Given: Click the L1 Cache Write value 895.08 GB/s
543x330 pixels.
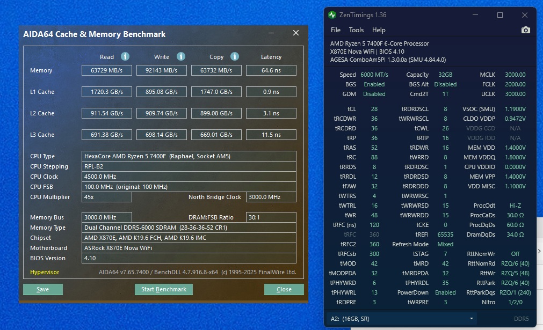Looking at the screenshot, I should [x=161, y=92].
